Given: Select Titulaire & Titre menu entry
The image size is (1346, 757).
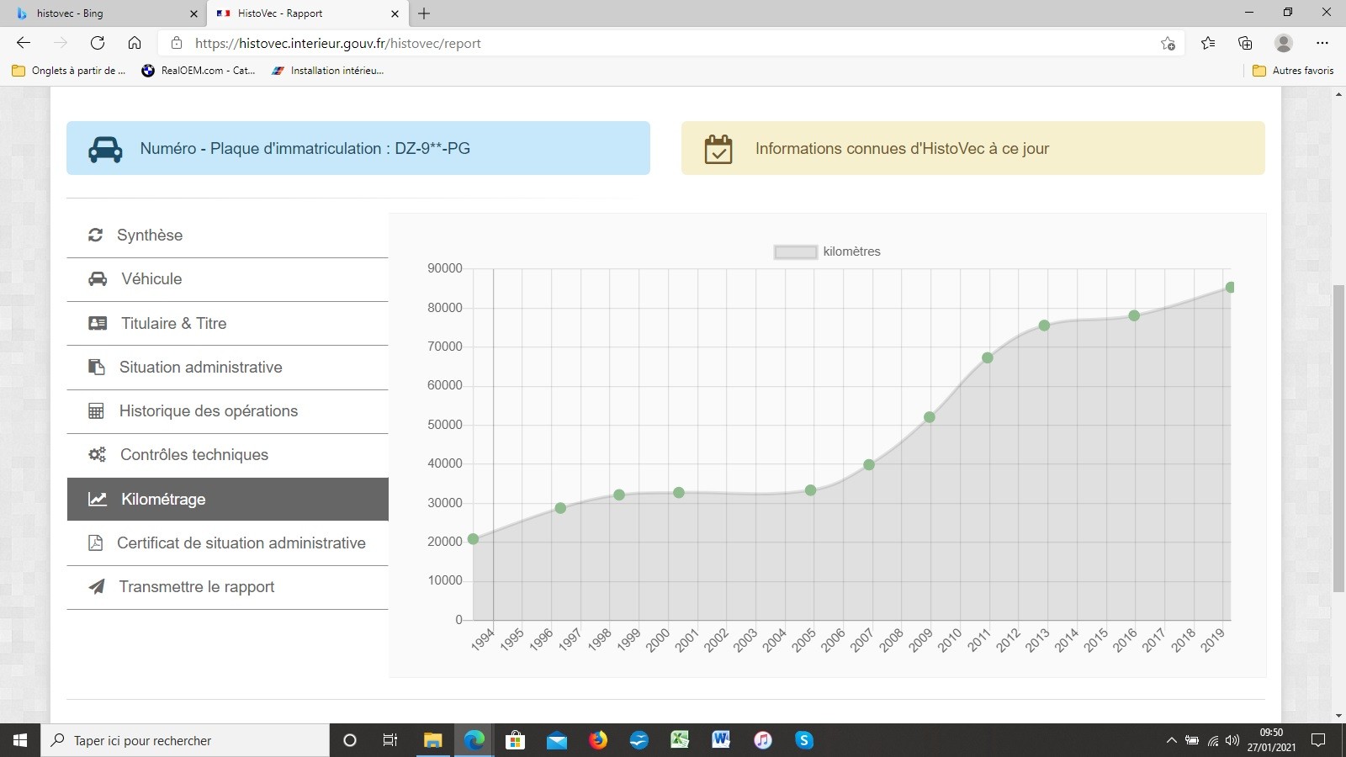Looking at the screenshot, I should 227,323.
